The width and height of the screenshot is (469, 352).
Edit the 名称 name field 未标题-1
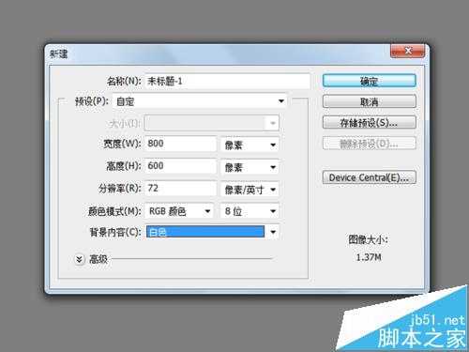[x=227, y=81]
